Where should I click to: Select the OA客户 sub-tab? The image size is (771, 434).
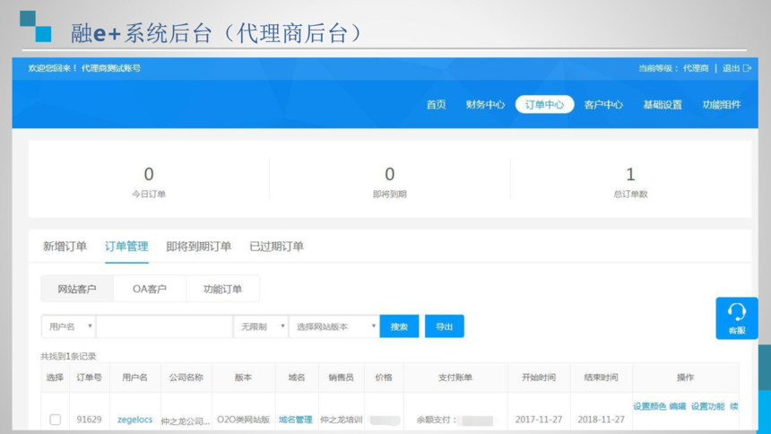coord(150,289)
